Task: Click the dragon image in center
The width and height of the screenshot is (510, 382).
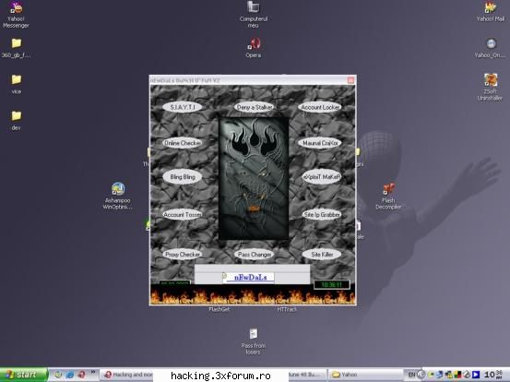Action: [x=254, y=178]
